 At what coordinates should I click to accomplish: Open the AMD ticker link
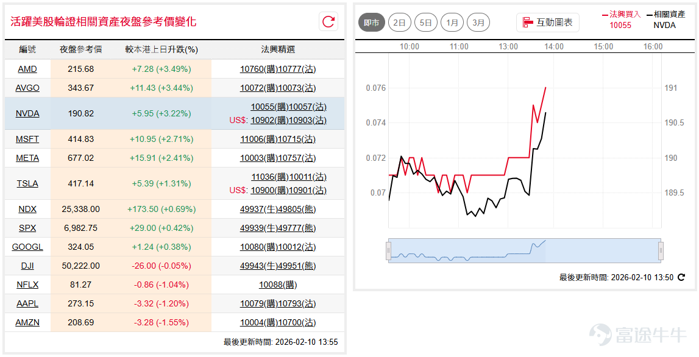point(27,69)
